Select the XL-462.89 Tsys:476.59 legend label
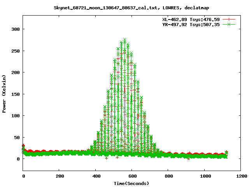Viewport: 249px width, 187px height. pyautogui.click(x=191, y=19)
